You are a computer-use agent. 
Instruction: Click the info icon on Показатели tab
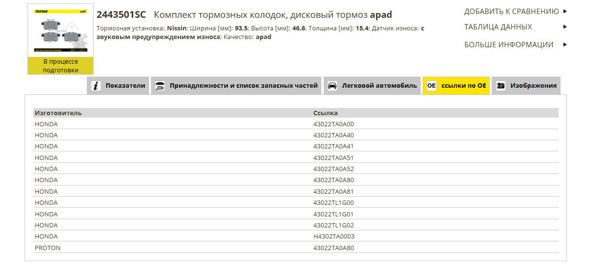pyautogui.click(x=96, y=86)
